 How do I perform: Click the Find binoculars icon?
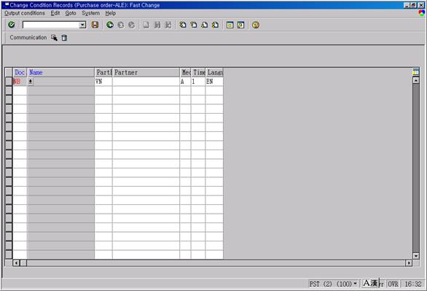point(157,25)
